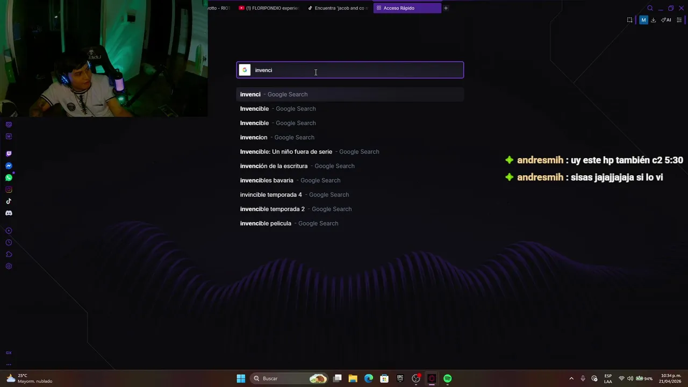Viewport: 688px width, 387px height.
Task: Open the sidebar Player icon
Action: [x=9, y=231]
